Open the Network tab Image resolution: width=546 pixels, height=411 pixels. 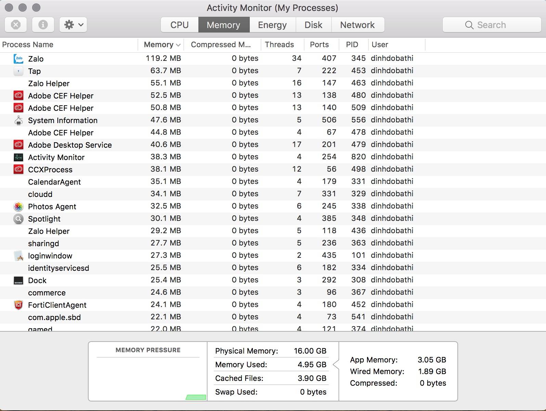pos(357,25)
